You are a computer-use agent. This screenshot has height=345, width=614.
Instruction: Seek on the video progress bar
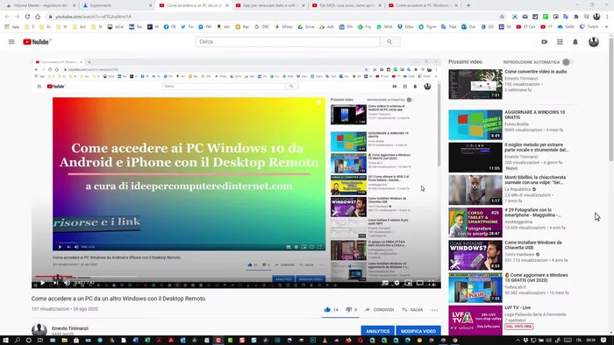tap(236, 277)
